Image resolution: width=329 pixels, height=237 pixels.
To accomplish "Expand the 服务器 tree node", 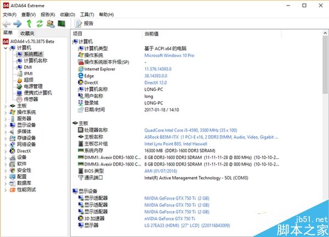I will 5,119.
